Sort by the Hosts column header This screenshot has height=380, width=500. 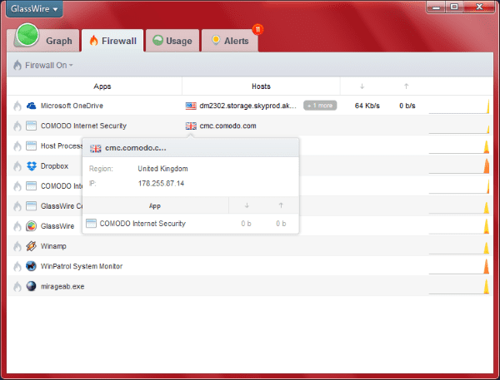pyautogui.click(x=261, y=86)
